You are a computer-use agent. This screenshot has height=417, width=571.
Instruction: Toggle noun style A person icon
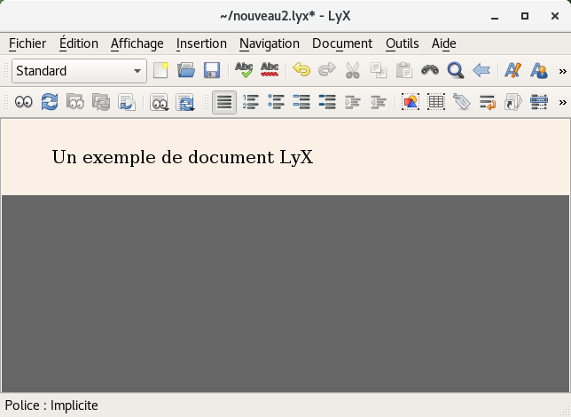tap(538, 70)
